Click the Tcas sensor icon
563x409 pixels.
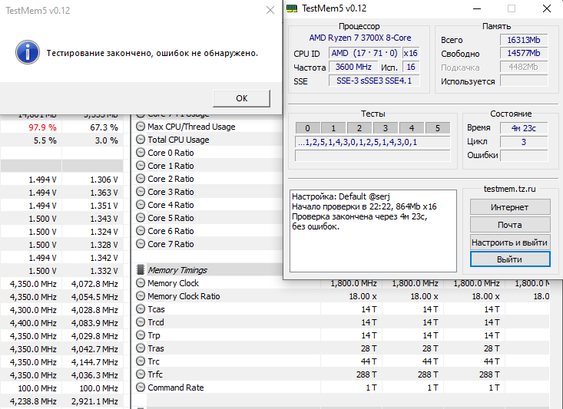point(141,309)
